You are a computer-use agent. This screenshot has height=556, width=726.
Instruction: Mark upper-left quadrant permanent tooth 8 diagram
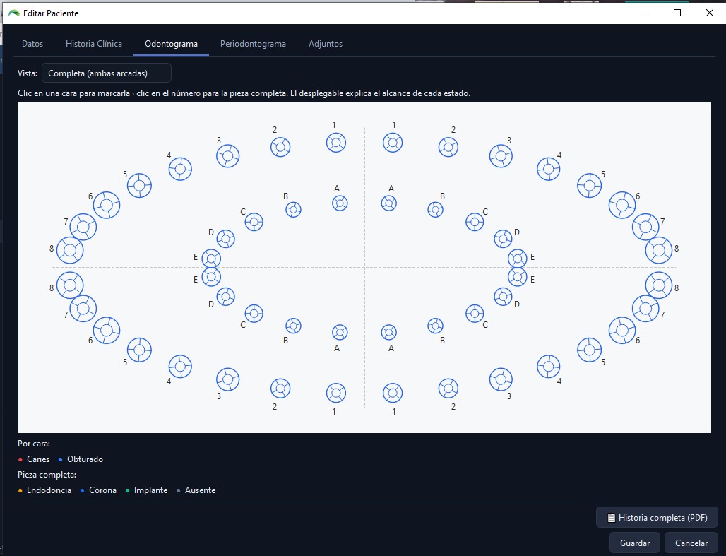pos(70,250)
